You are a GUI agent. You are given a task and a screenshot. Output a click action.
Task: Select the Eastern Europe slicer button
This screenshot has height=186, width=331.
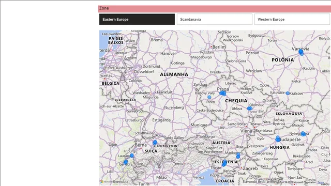(x=137, y=20)
